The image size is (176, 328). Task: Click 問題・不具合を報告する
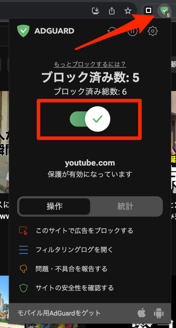[x=71, y=269]
